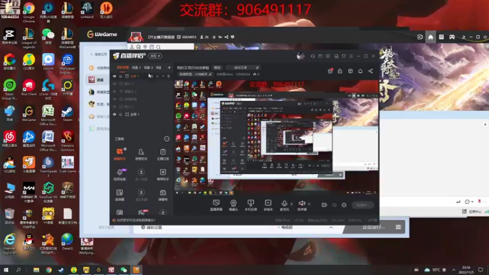
Task: Open the 房管助手 room manager tool
Action: [141, 155]
